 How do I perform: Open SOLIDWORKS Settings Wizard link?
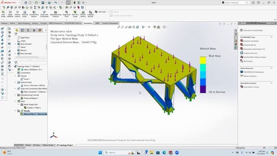(x=254, y=57)
